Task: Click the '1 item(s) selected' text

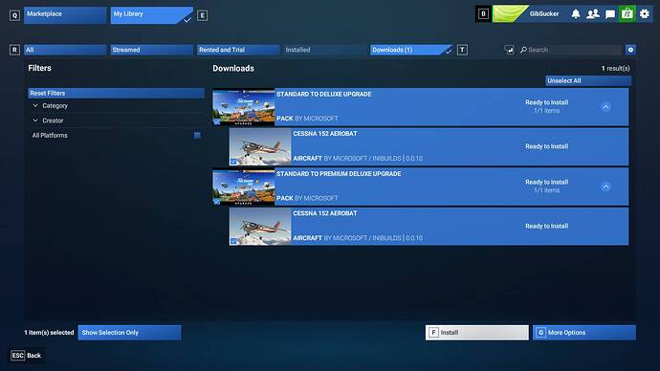Action: pyautogui.click(x=49, y=333)
